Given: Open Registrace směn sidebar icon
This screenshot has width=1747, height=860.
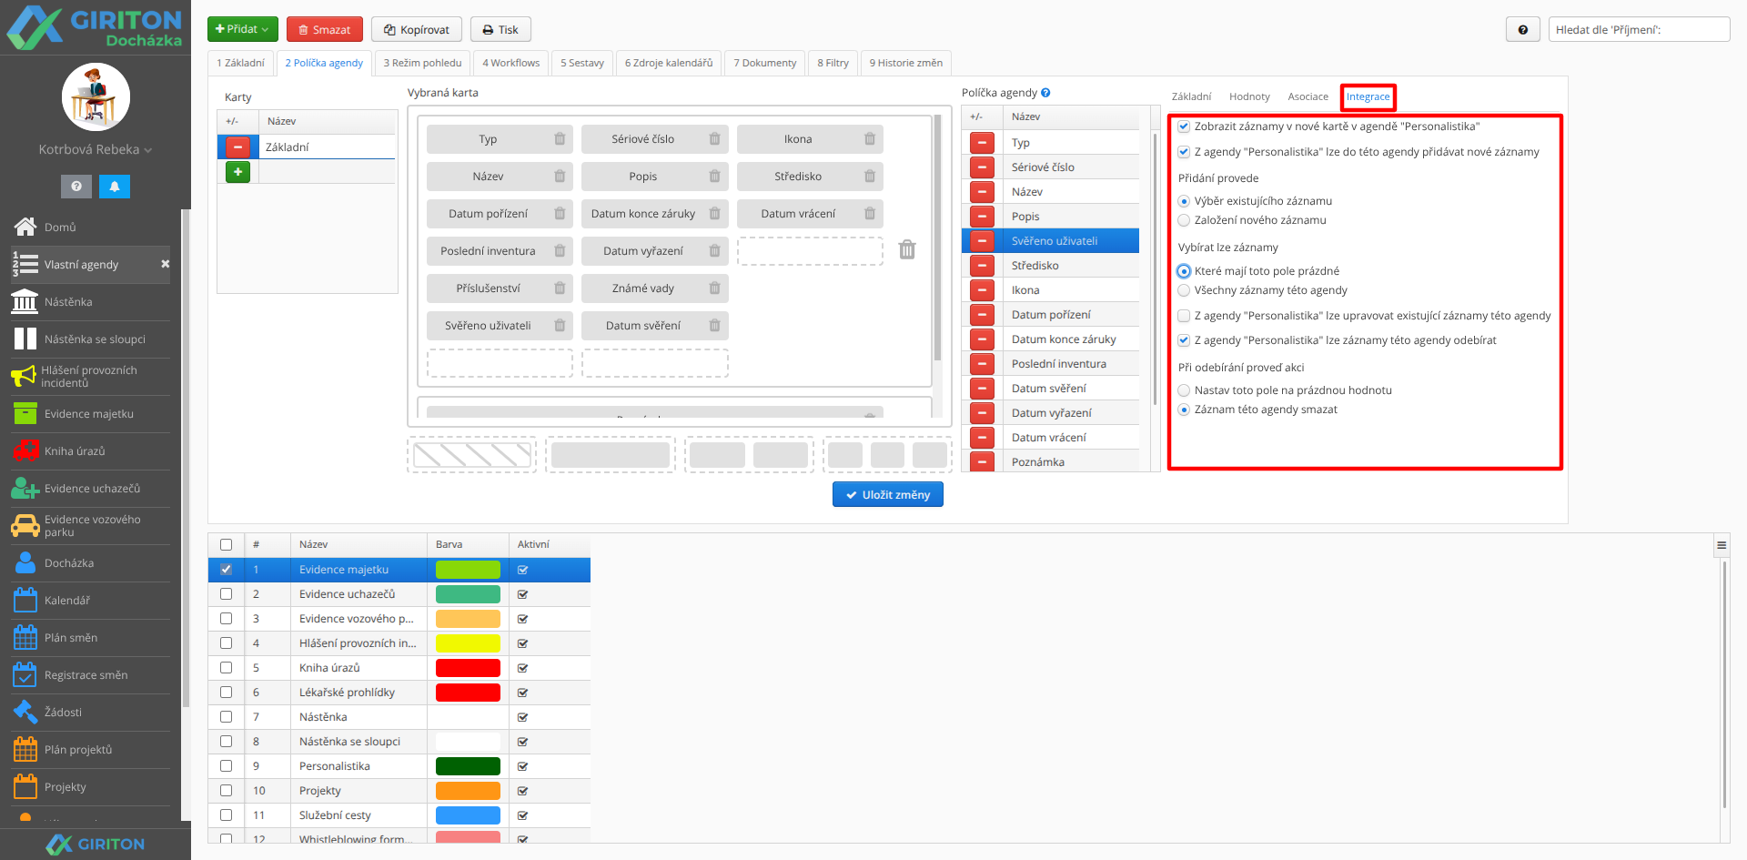Looking at the screenshot, I should click(25, 674).
